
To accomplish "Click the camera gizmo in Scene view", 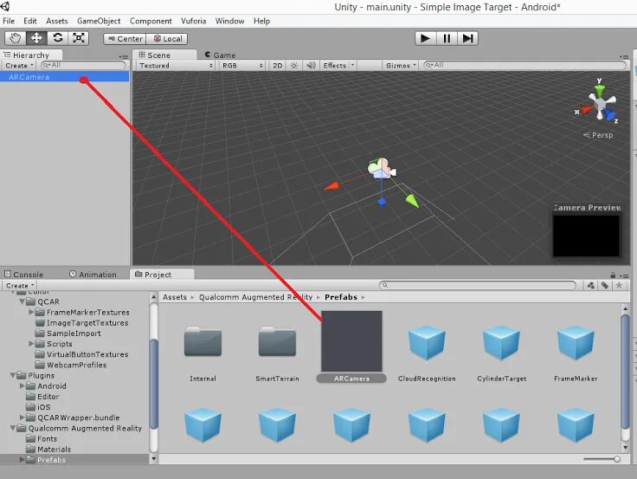I will [x=382, y=168].
